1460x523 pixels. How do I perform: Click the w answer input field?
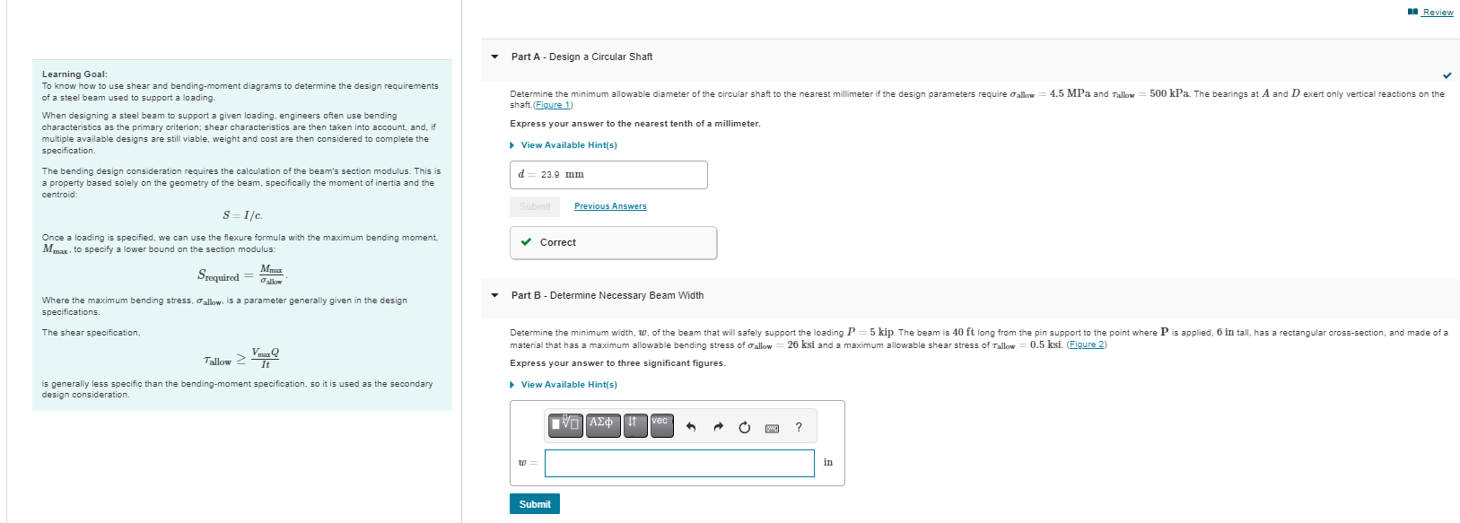[x=678, y=463]
